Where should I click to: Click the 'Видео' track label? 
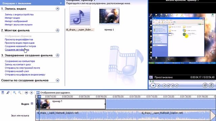25,104
